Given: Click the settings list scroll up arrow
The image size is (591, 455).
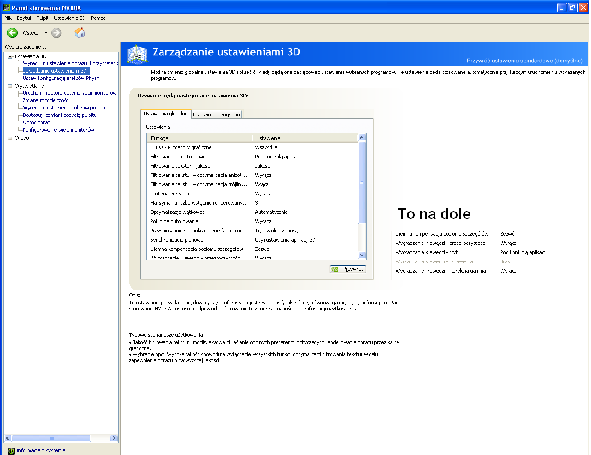Looking at the screenshot, I should pyautogui.click(x=362, y=137).
